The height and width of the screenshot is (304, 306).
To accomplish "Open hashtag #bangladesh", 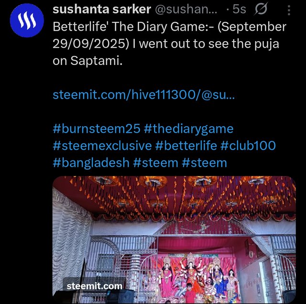I will 91,163.
